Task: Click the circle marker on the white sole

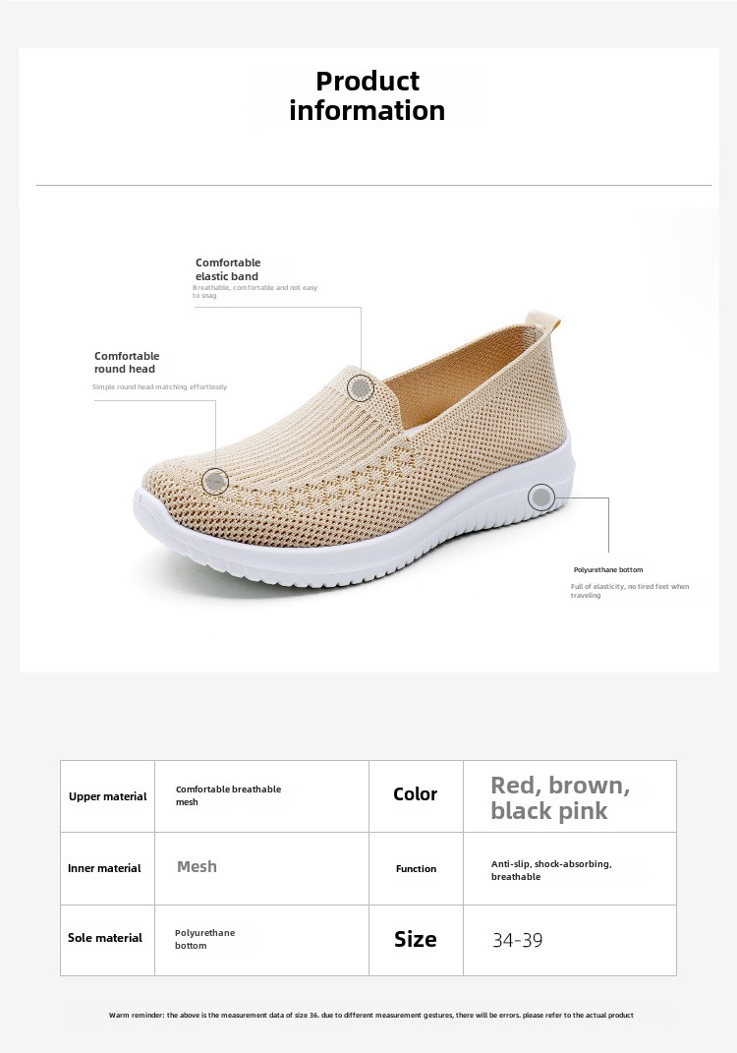Action: pos(541,497)
